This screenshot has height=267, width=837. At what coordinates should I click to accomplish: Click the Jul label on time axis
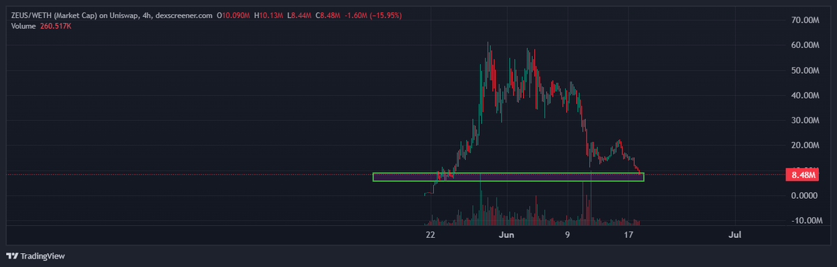(x=734, y=235)
